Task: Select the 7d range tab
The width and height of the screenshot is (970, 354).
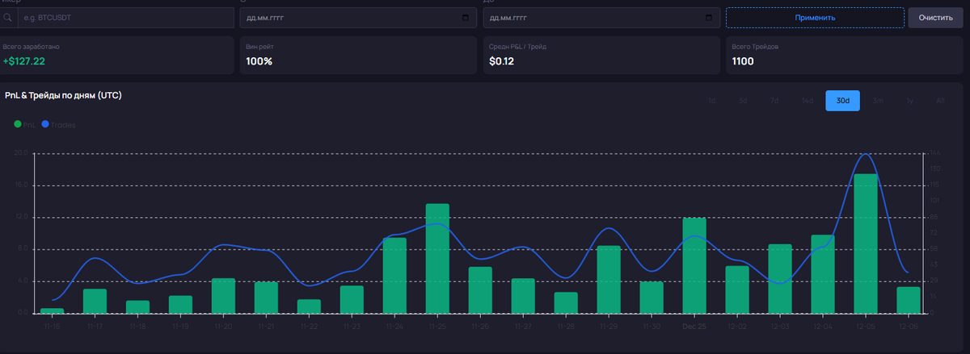Action: [x=774, y=101]
